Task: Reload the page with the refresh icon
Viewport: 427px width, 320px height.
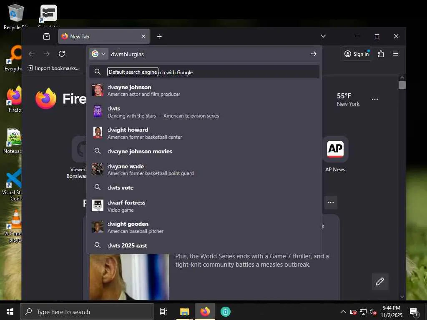Action: (x=62, y=54)
